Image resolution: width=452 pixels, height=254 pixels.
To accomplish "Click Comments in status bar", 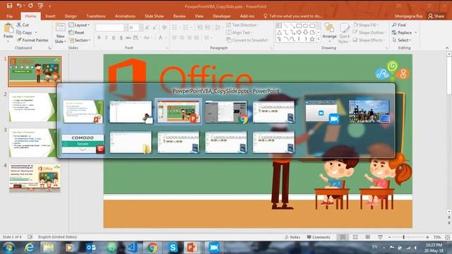I will 319,237.
